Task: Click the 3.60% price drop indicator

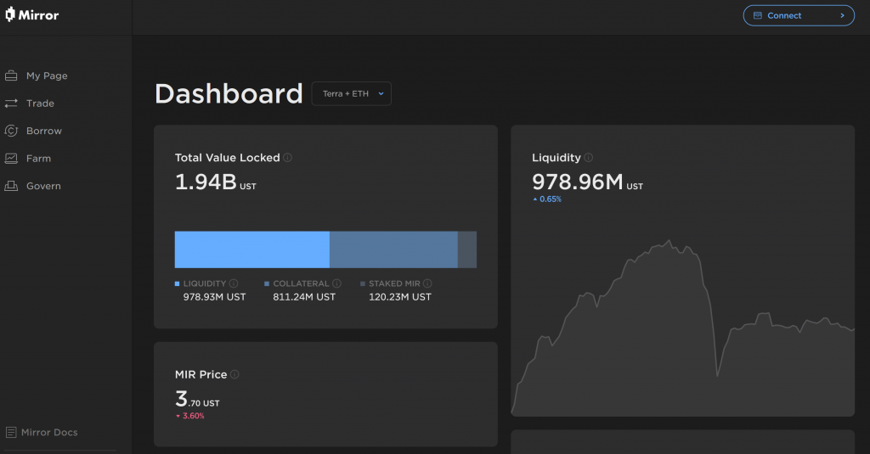Action: click(x=189, y=416)
